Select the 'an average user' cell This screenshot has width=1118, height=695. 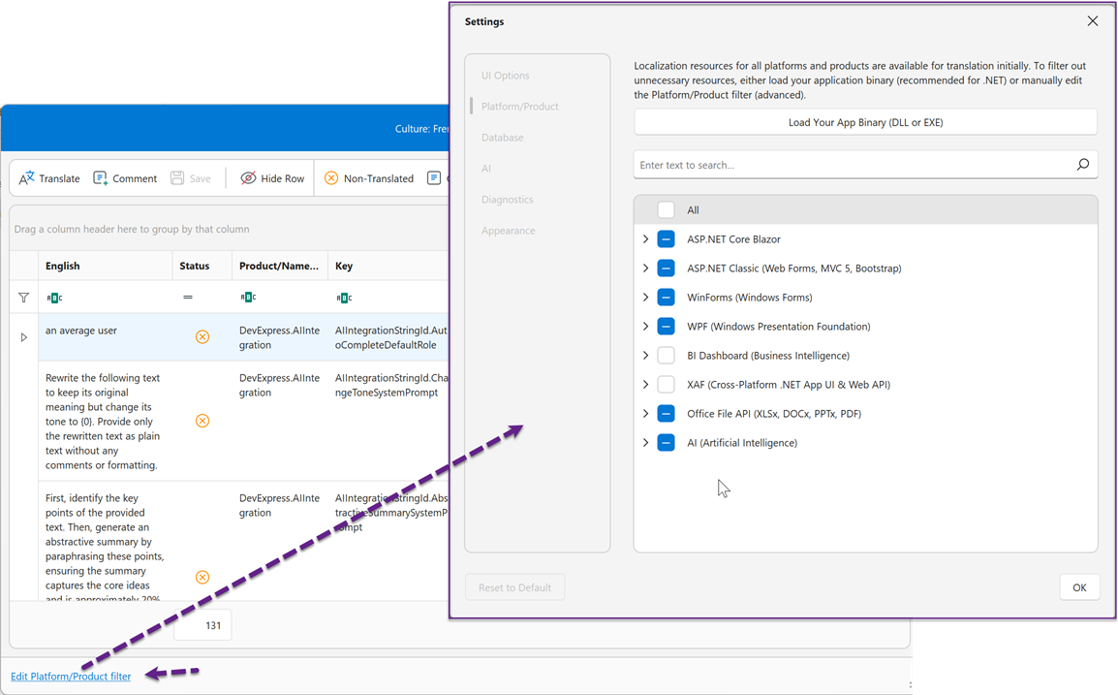pyautogui.click(x=105, y=336)
